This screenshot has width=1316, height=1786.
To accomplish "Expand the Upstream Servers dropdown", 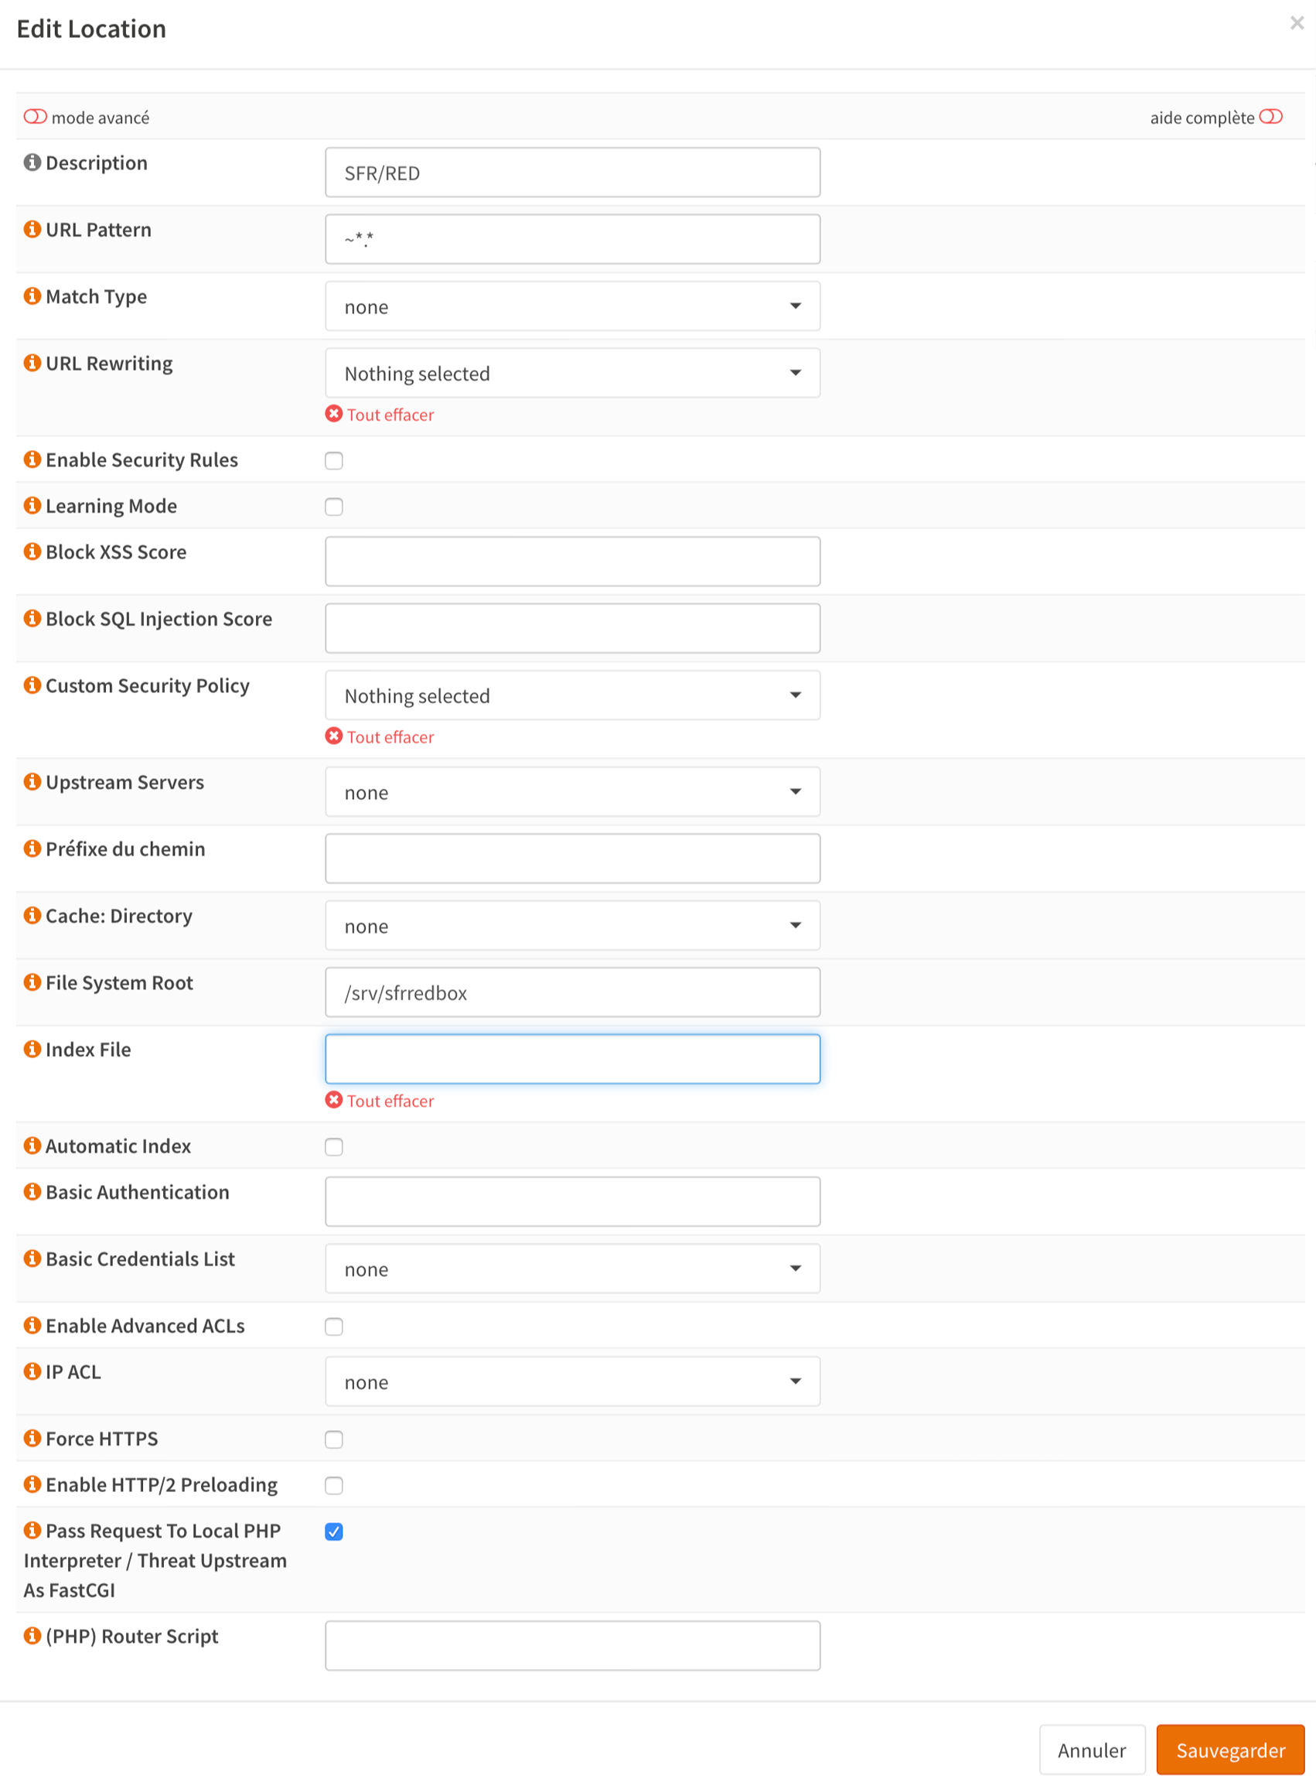I will click(572, 791).
